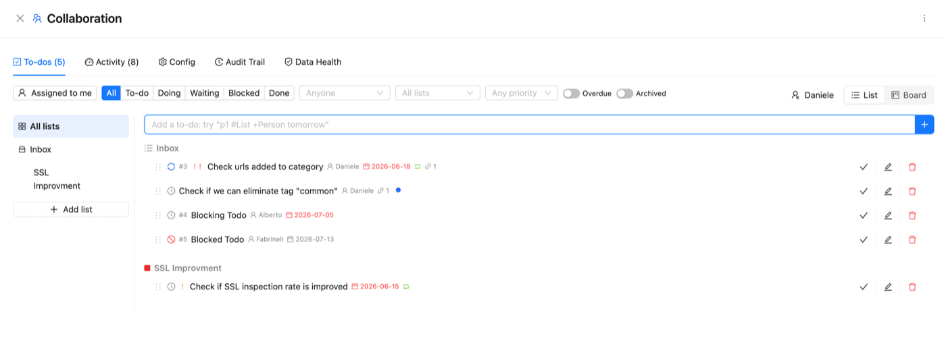Mark SSL inspection rate todo as complete

coord(864,287)
